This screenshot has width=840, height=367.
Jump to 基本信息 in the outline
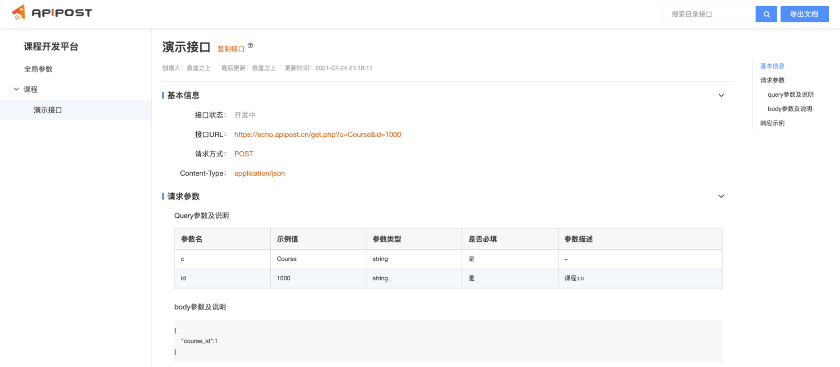(772, 66)
